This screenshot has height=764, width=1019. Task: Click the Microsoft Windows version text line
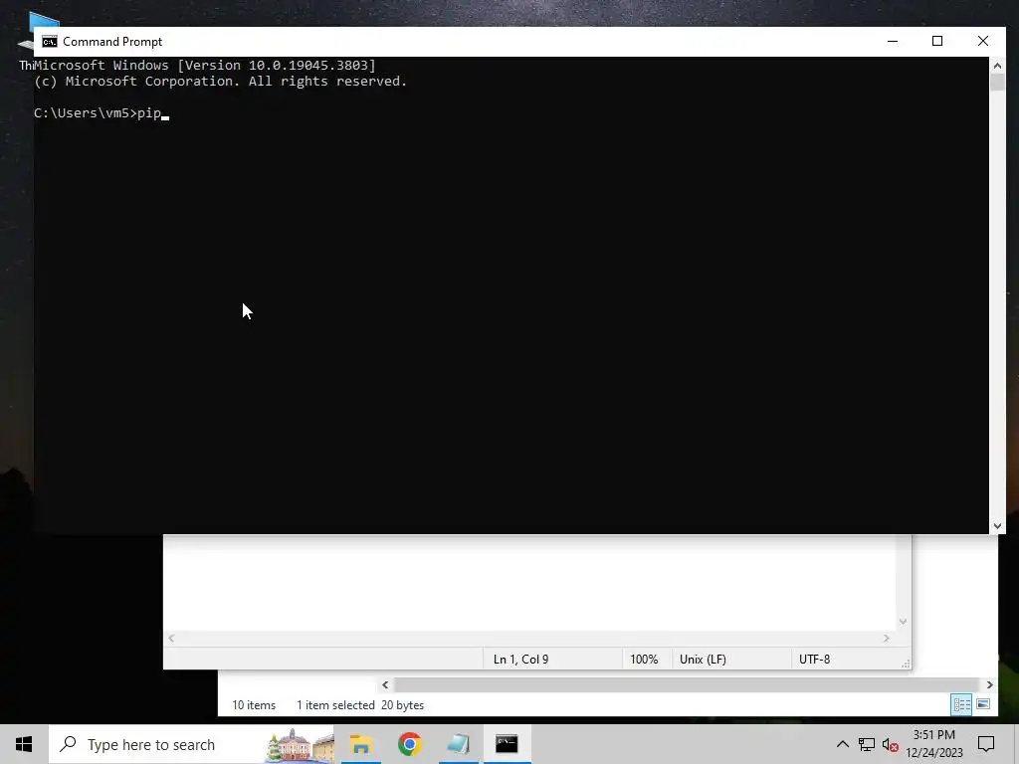coord(205,65)
